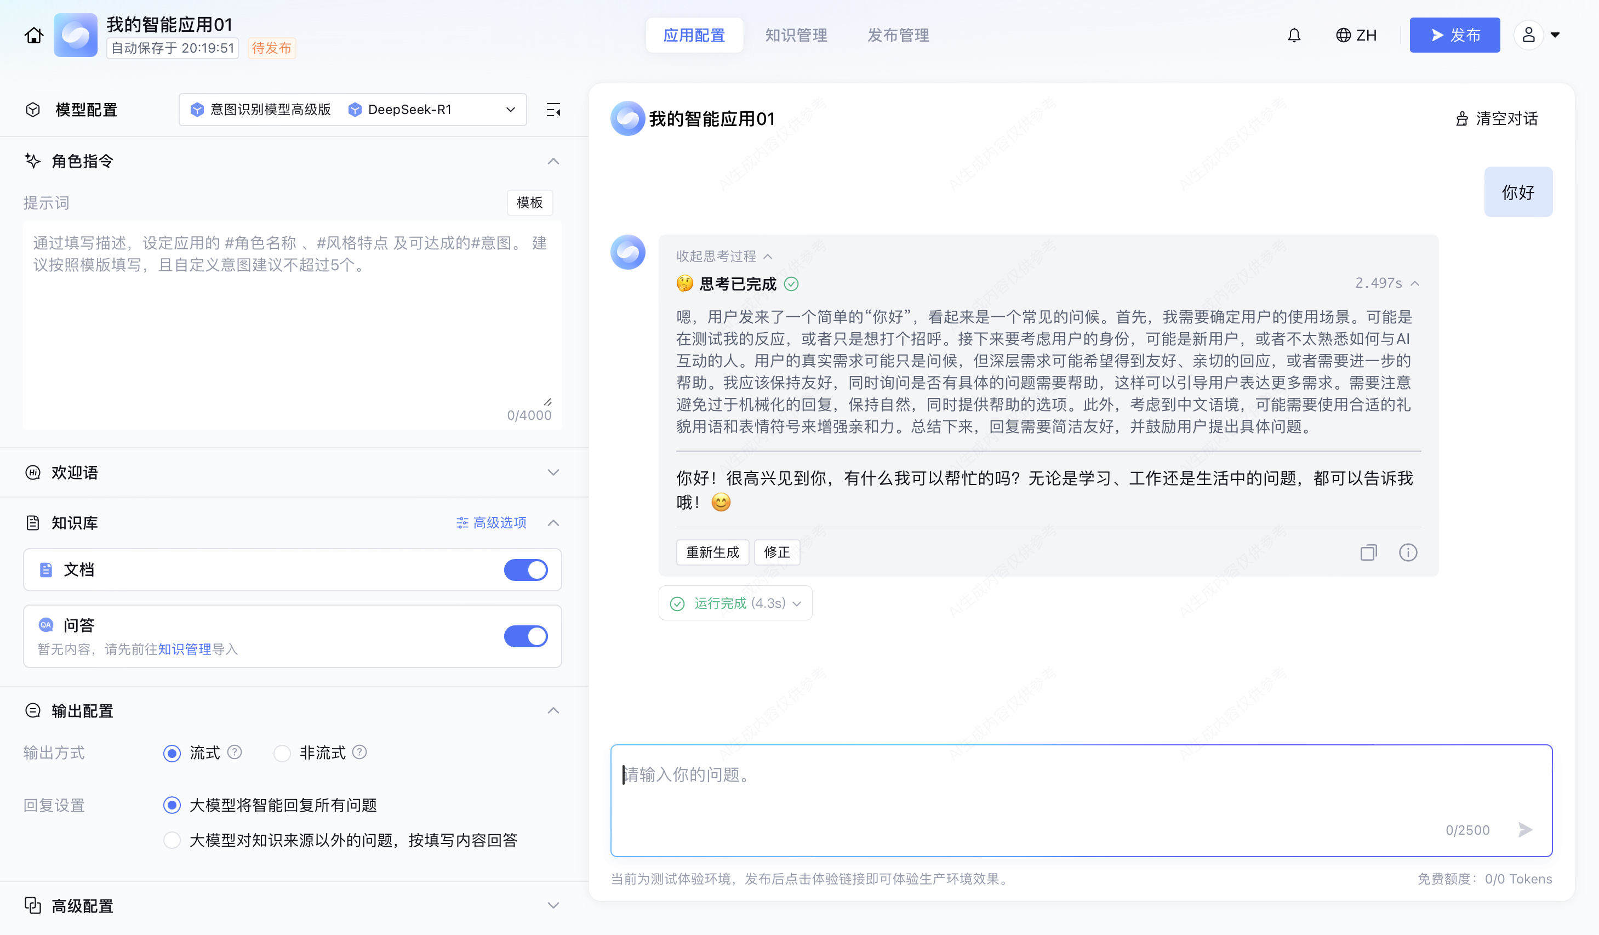Image resolution: width=1599 pixels, height=935 pixels.
Task: Expand the 高级配置 section
Action: 553,906
